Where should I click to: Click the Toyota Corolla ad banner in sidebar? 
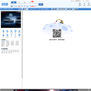click(x=11, y=19)
